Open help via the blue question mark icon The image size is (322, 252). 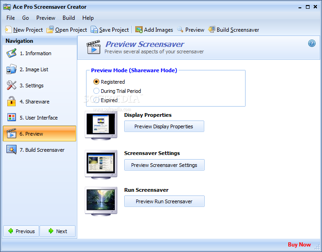click(312, 43)
